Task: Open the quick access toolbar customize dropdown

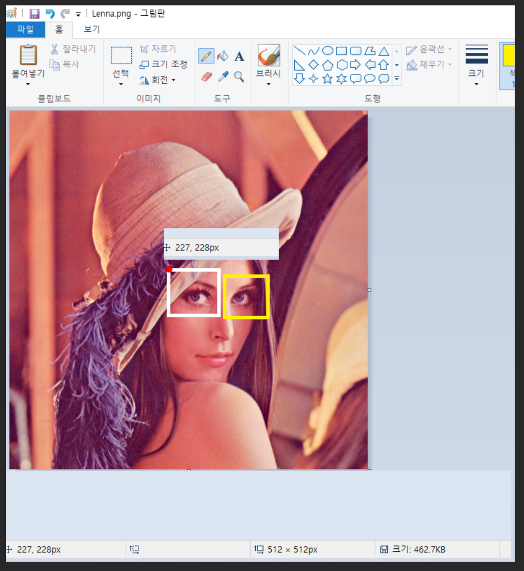Action: coord(78,15)
